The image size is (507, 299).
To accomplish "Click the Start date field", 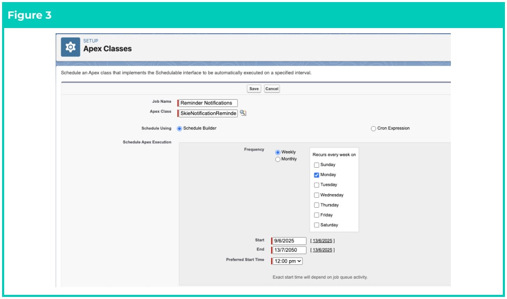I will coord(289,241).
